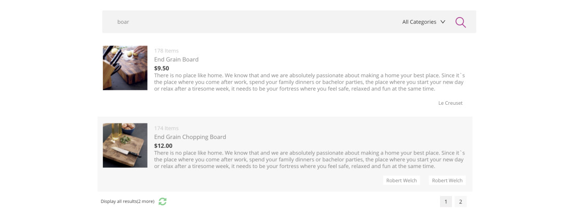Image resolution: width=570 pixels, height=222 pixels.
Task: Go to results page 2
Action: [460, 202]
